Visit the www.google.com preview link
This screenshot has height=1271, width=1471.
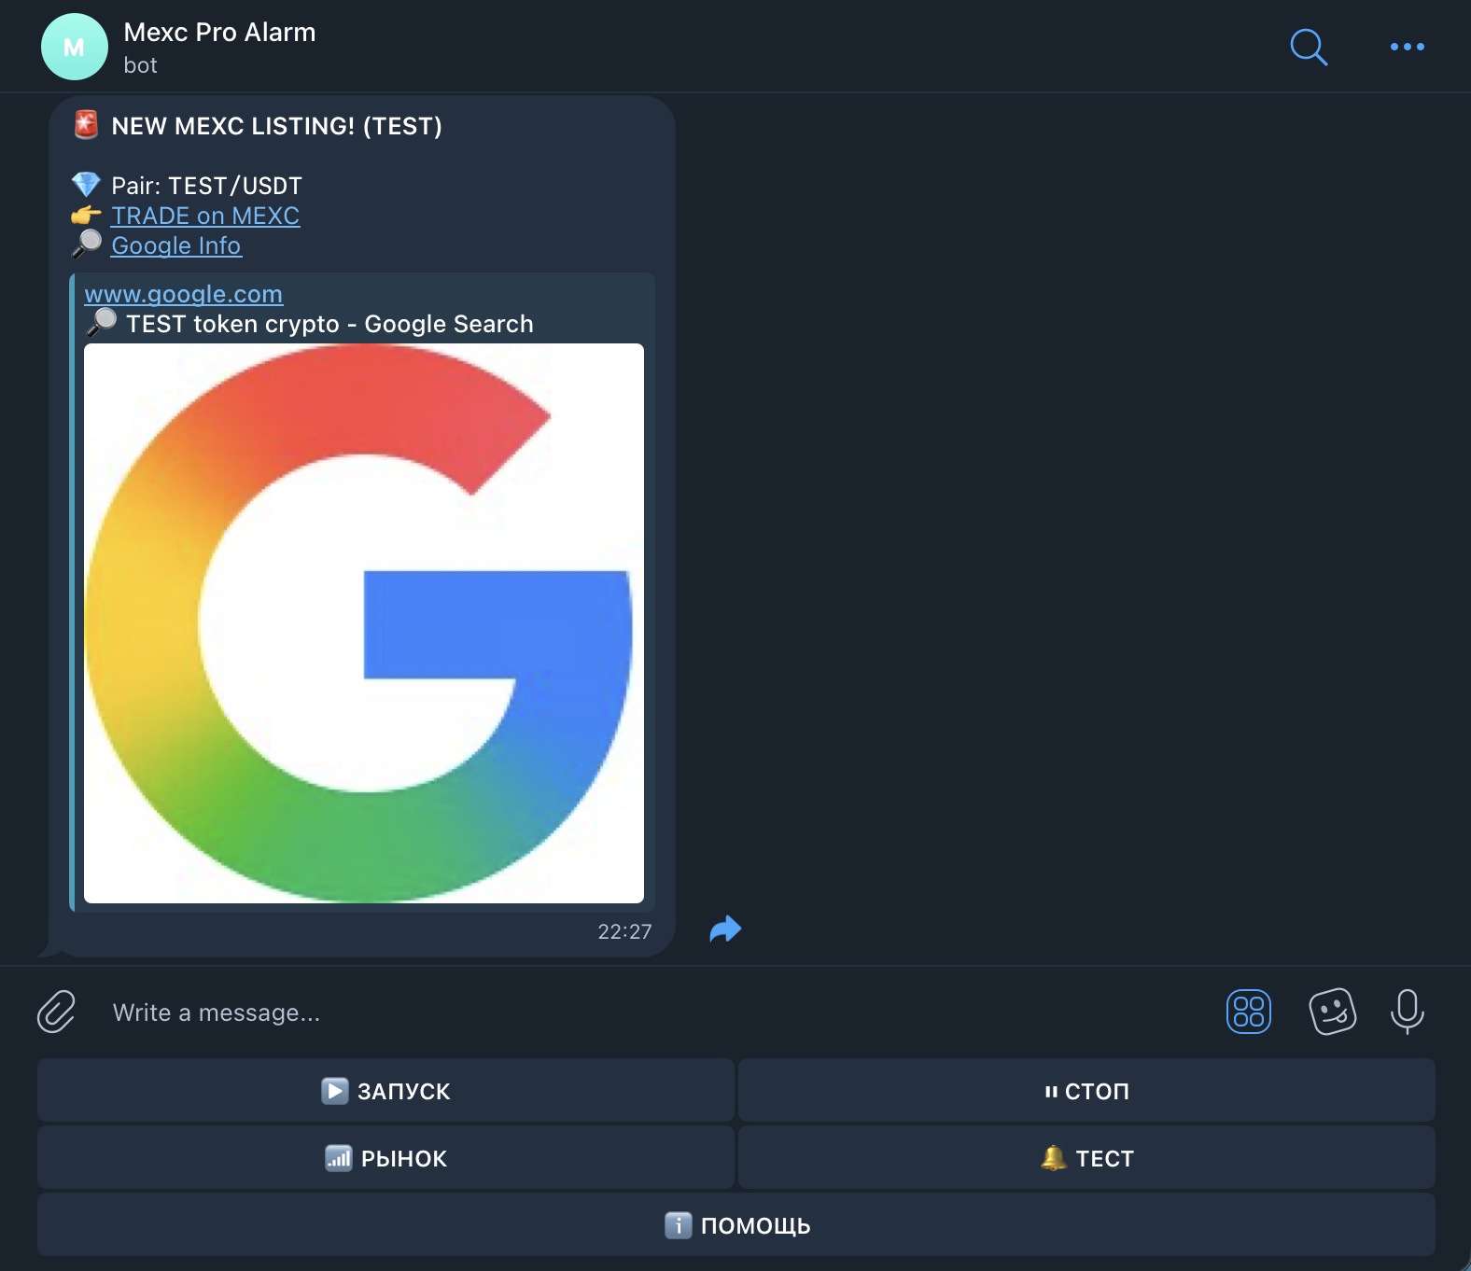184,294
